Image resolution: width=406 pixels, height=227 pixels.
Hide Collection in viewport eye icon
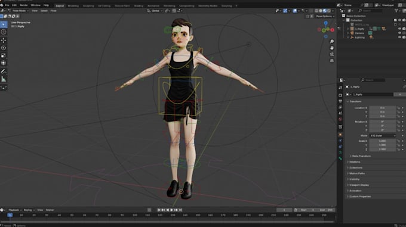399,20
